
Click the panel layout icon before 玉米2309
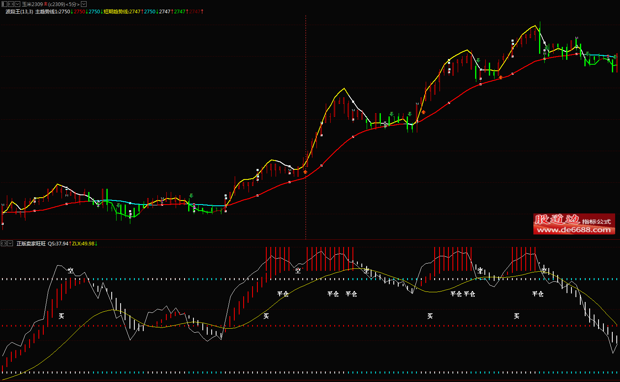(4, 4)
